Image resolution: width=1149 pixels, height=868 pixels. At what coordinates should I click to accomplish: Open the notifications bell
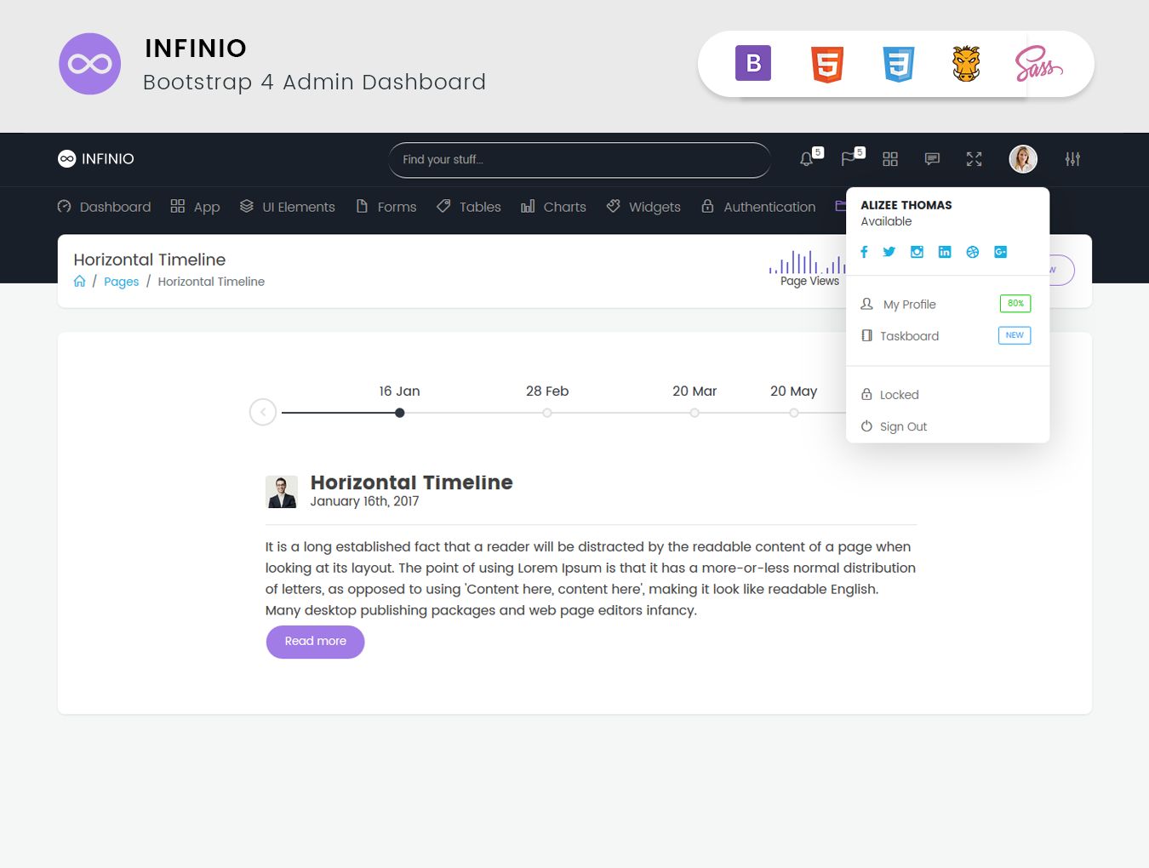coord(807,159)
